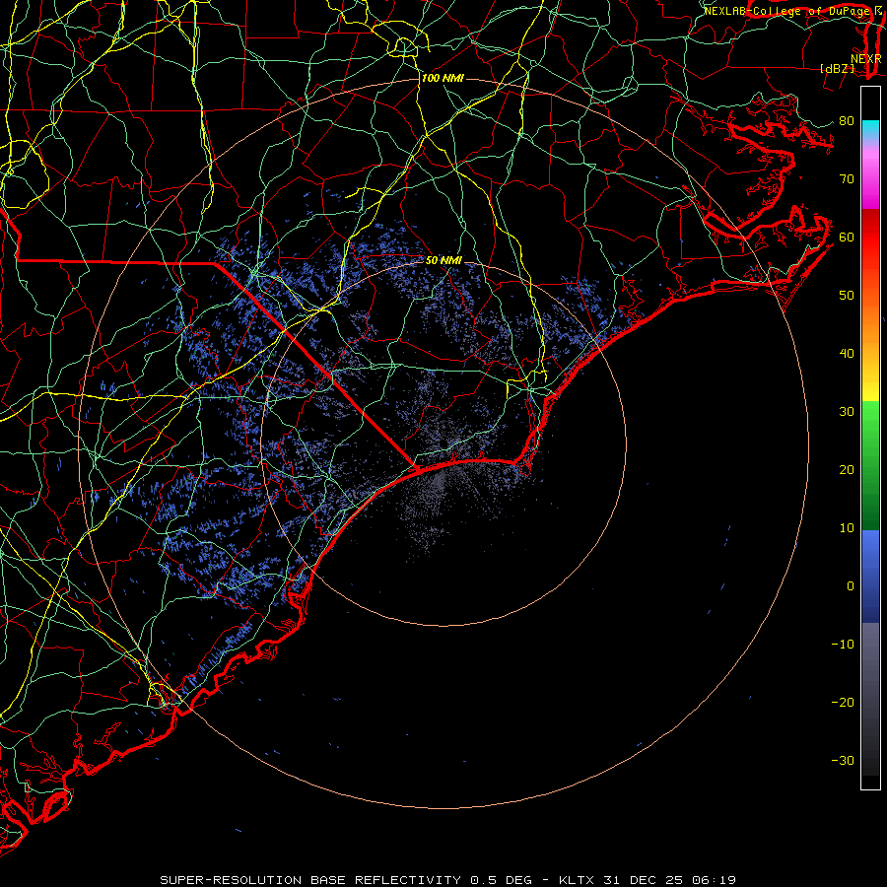The width and height of the screenshot is (887, 887).
Task: Click the 70 value on the dBZ scale
Action: [x=847, y=178]
